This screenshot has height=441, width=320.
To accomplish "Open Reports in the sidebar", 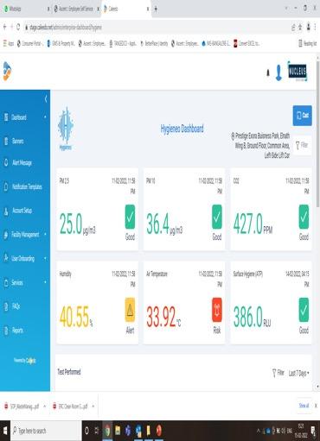I will 17,331.
